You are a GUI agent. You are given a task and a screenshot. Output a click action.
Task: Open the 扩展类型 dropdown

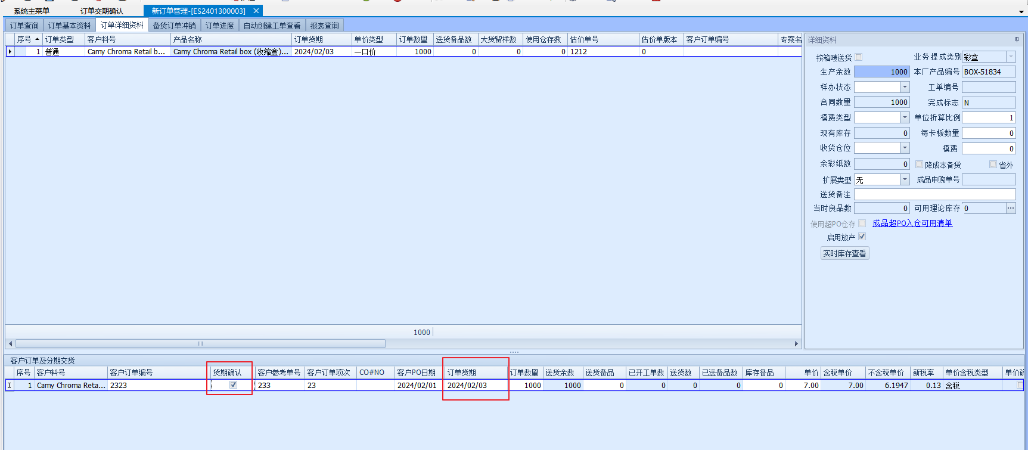pyautogui.click(x=905, y=179)
